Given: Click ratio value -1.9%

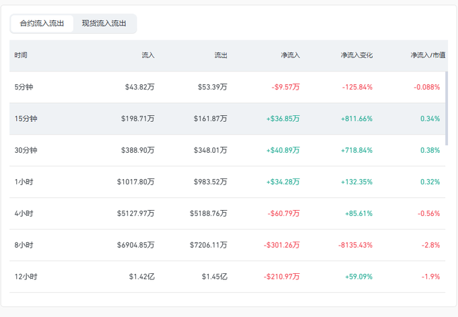Looking at the screenshot, I should point(430,277).
